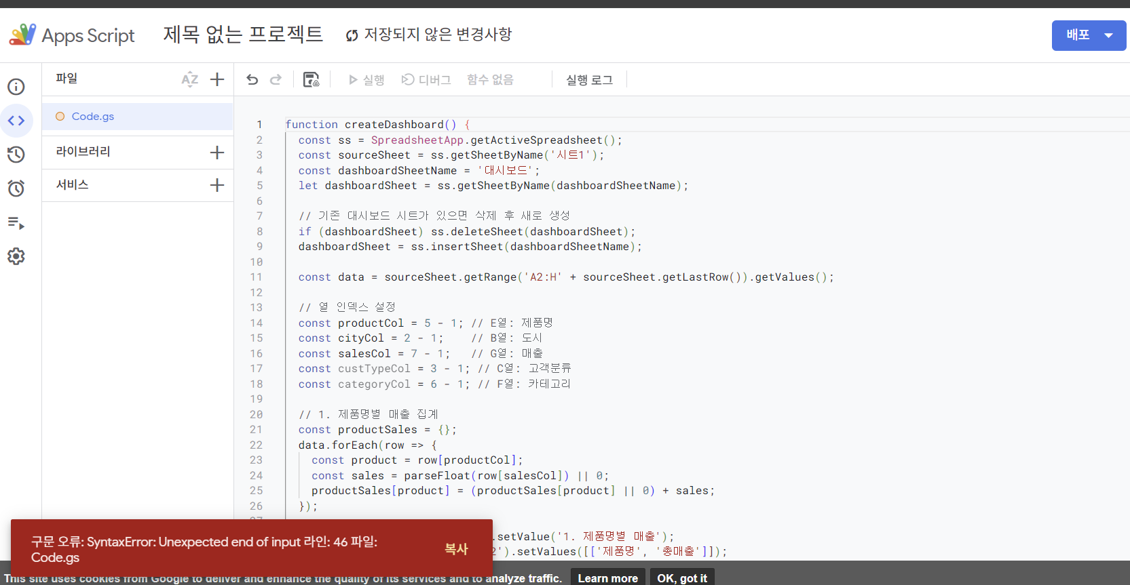Click the const sourceSheet line
Screen dimensions: 1130x585
coord(451,155)
